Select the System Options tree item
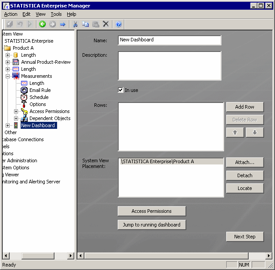The height and width of the screenshot is (270, 275). tap(16, 168)
